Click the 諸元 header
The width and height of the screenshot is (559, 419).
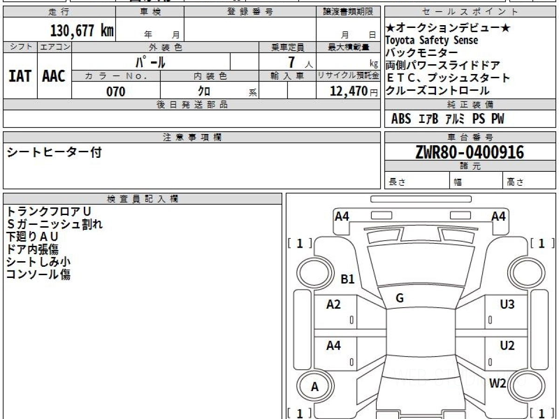[x=470, y=166]
